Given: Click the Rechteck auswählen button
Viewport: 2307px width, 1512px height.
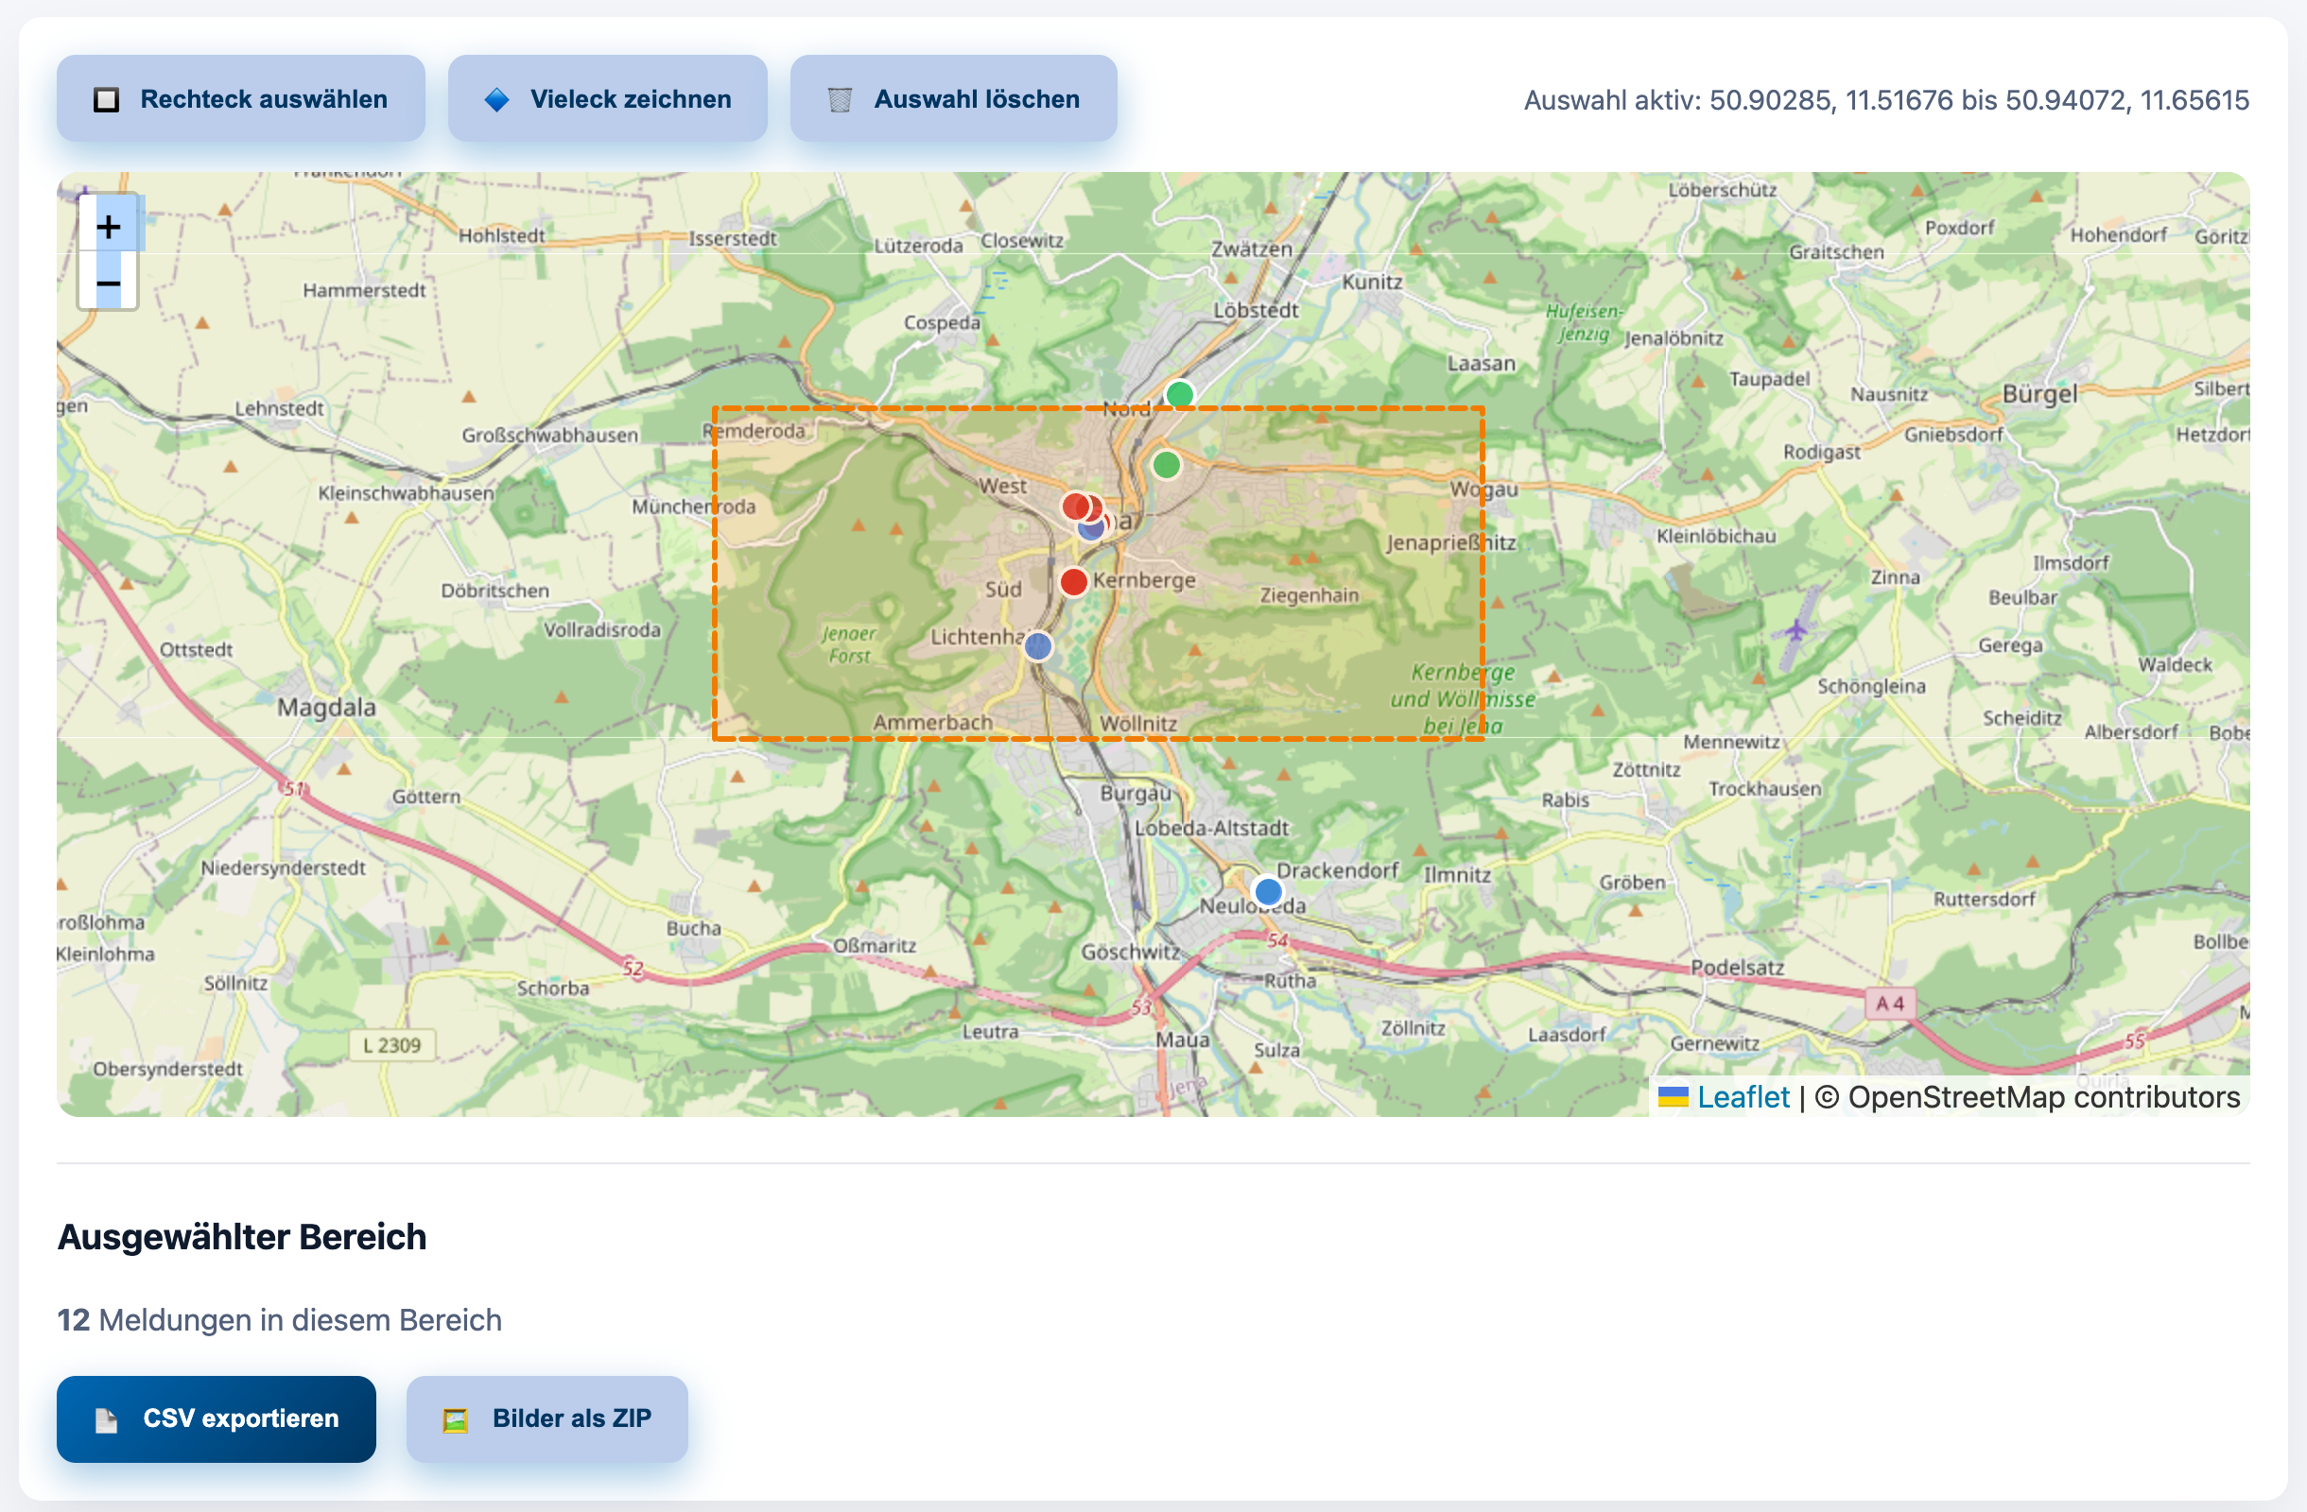Looking at the screenshot, I should (240, 99).
